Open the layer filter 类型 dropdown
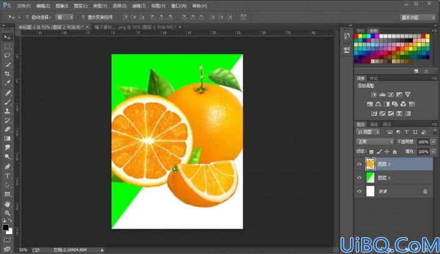The width and height of the screenshot is (440, 254). 368,132
